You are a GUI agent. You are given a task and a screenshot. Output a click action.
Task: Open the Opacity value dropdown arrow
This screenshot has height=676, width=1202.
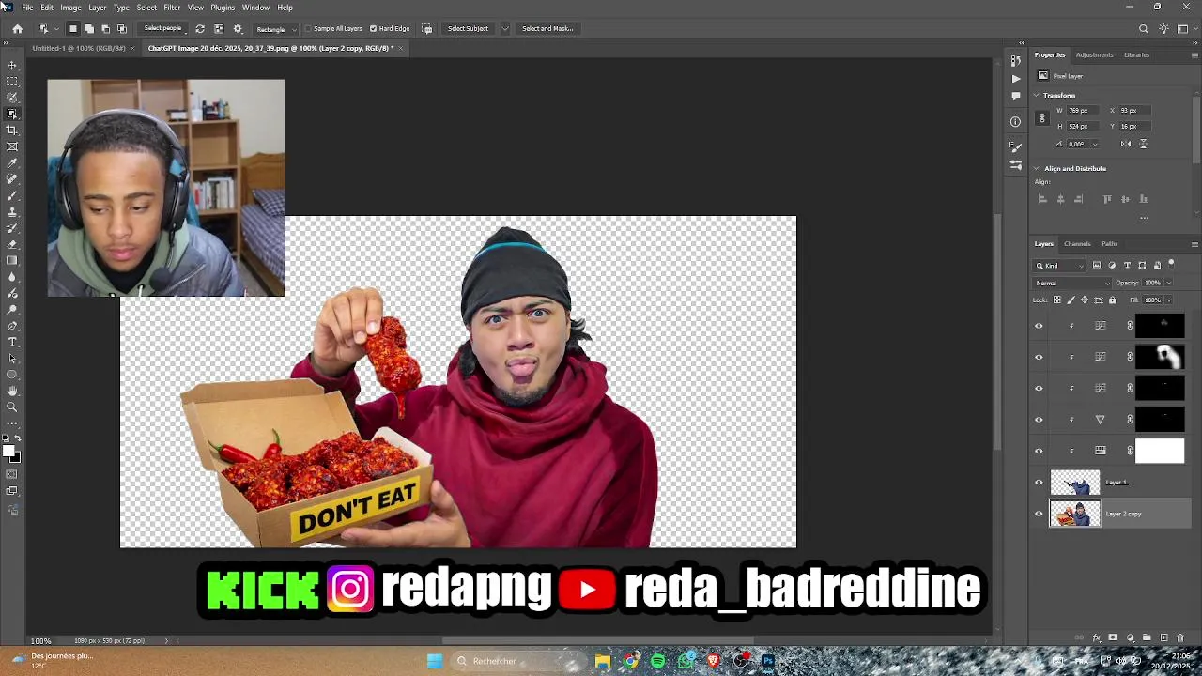(1167, 283)
